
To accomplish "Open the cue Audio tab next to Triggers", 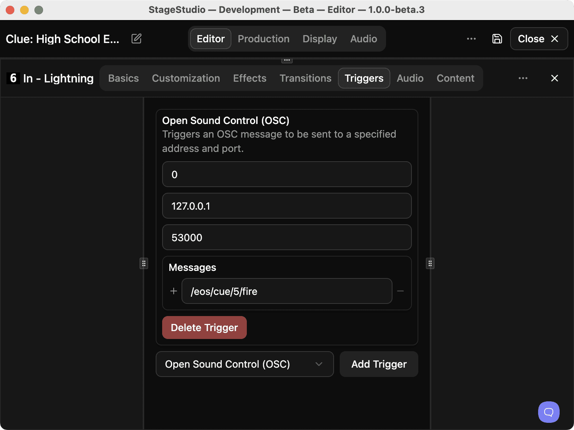I will tap(410, 78).
